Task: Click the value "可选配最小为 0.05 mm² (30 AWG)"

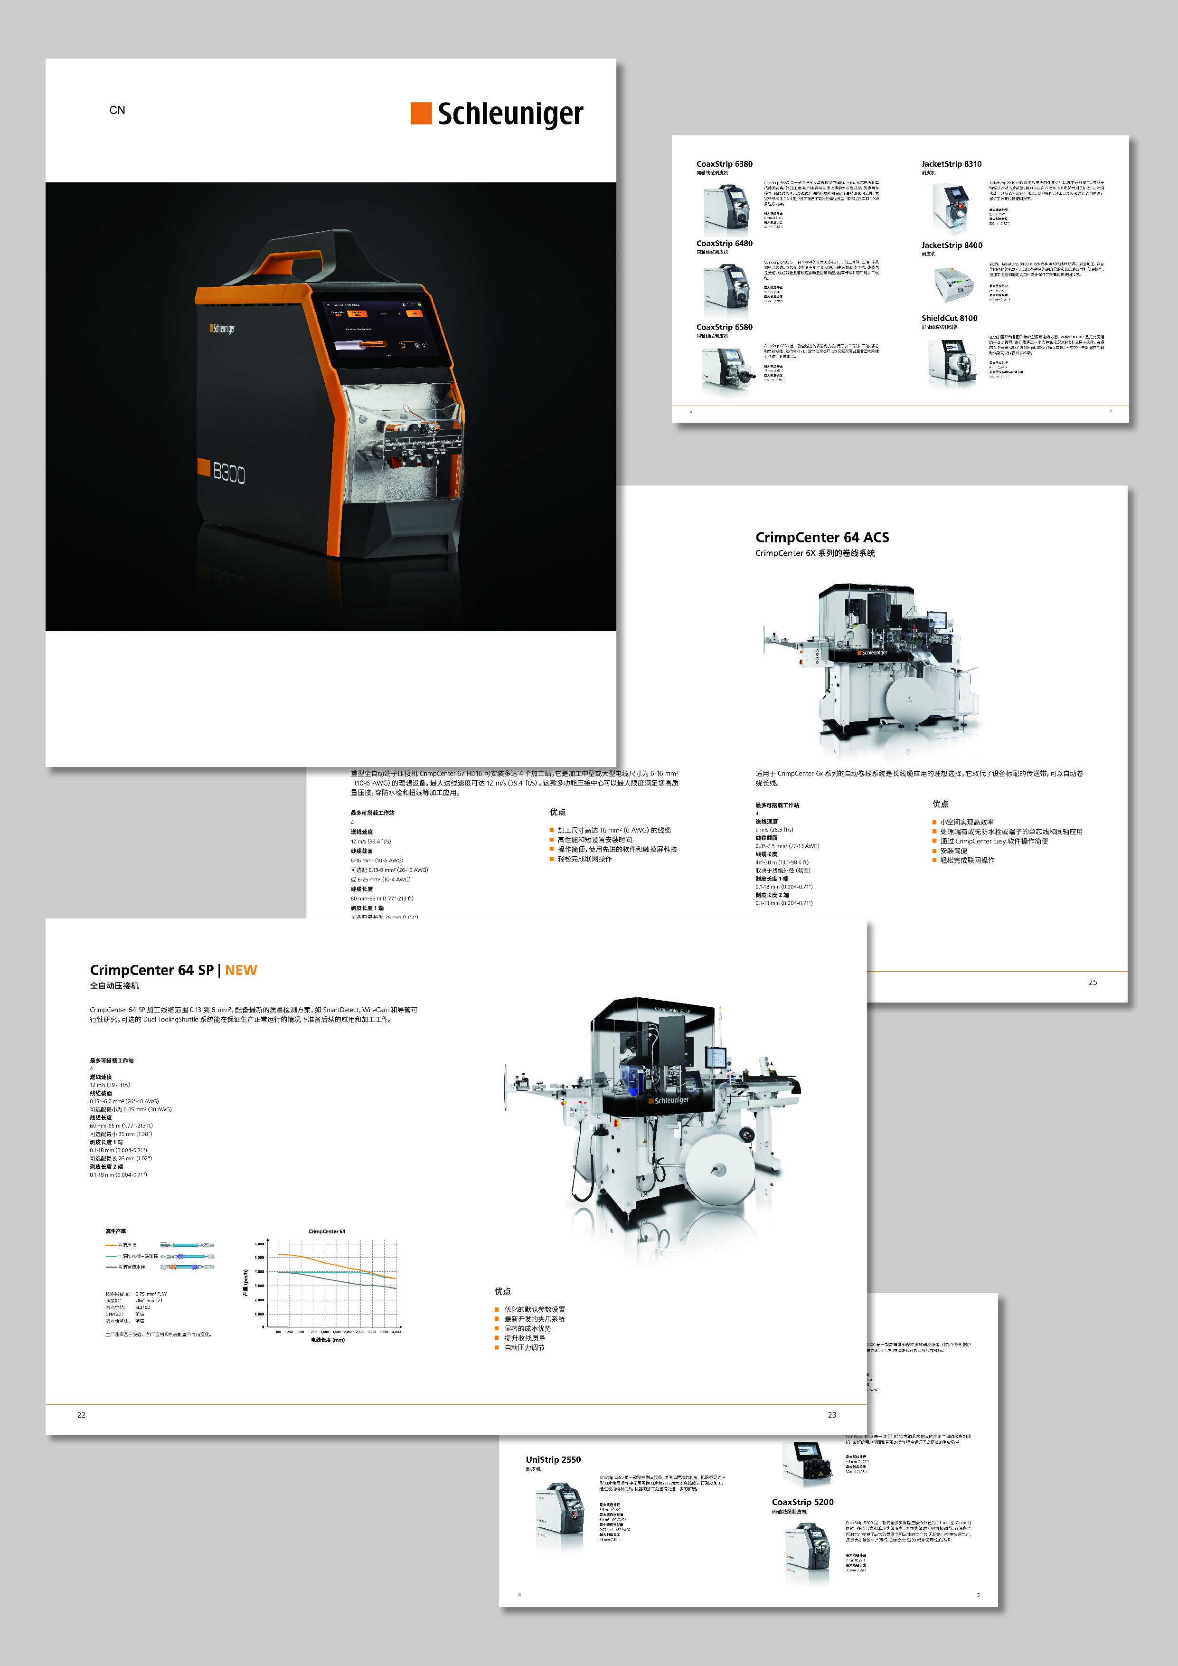Action: coord(131,1109)
